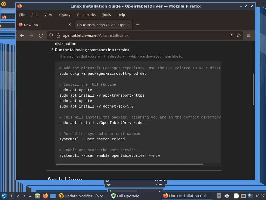The image size is (266, 200).
Task: Click 'sudo apt install -y apt-transport-https' line
Action: [102, 96]
